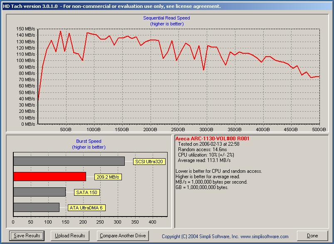Click the SATA 150 gray bar
The width and height of the screenshot is (334, 244).
coord(40,192)
